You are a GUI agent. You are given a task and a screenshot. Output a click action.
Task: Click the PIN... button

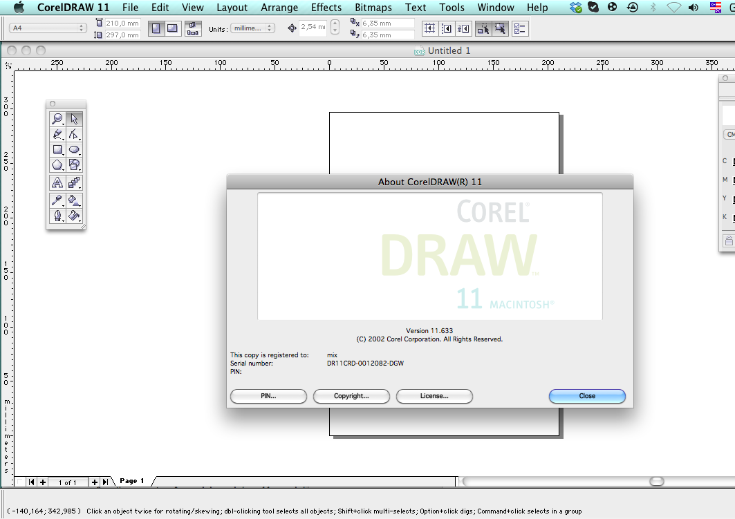tap(268, 396)
